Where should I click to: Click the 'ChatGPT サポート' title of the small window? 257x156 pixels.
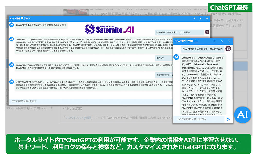tap(186, 41)
